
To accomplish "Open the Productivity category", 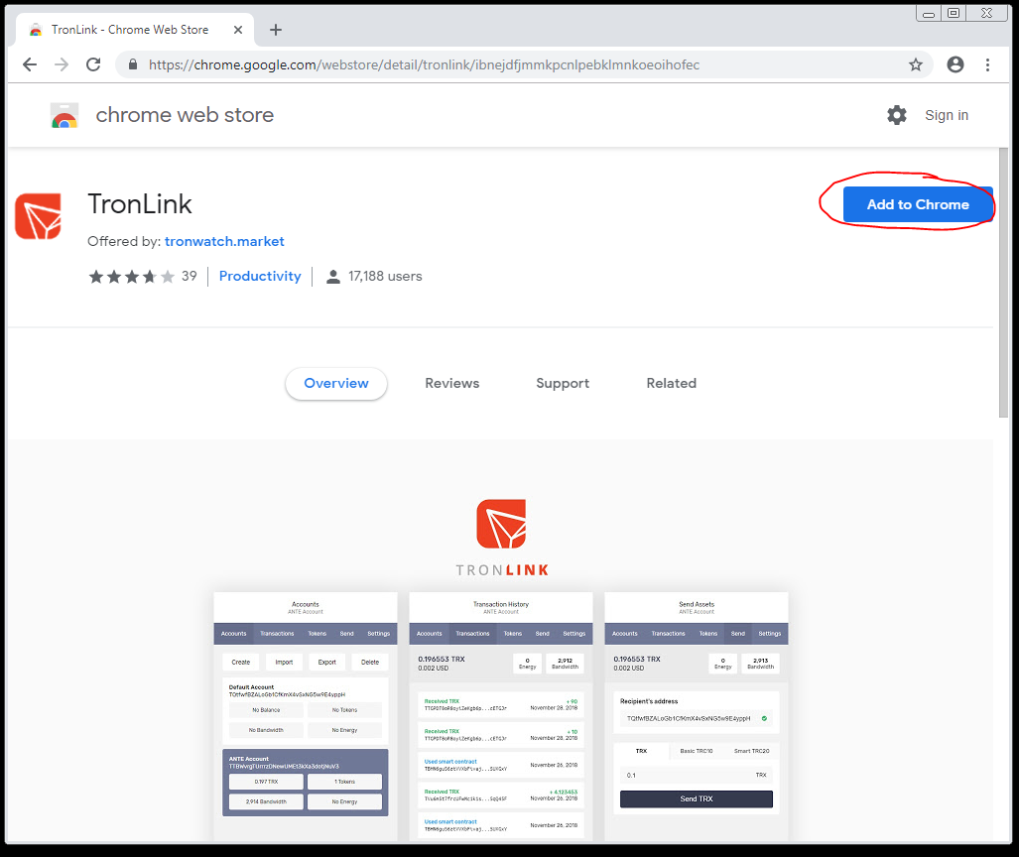I will tap(260, 276).
